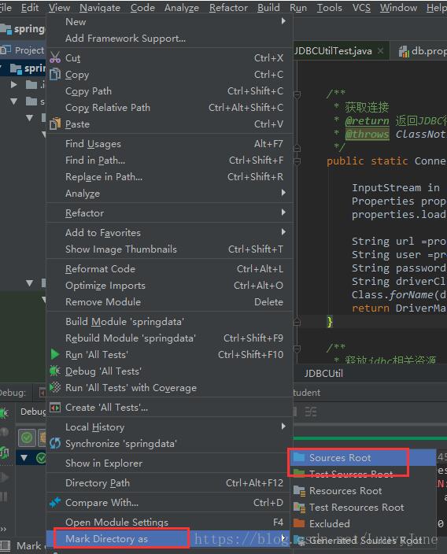Close the JDBCUtilTest.java tab

coord(380,50)
